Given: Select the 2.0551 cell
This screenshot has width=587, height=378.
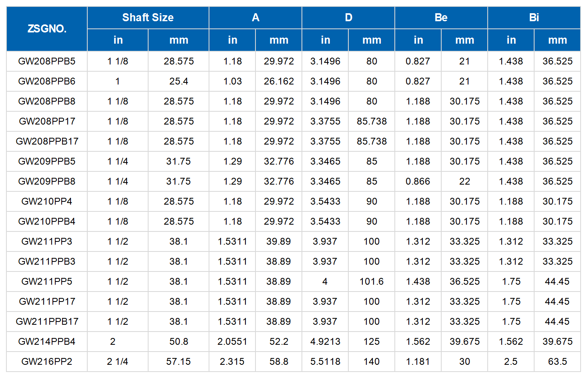Looking at the screenshot, I should pos(232,342).
